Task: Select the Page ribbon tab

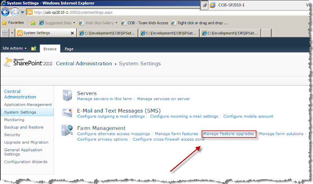Action: point(69,49)
